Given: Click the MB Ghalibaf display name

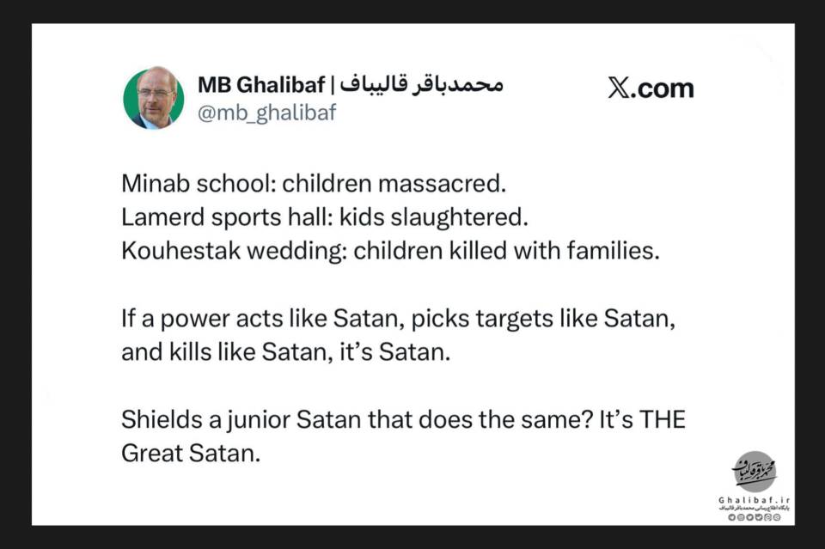Looking at the screenshot, I should pyautogui.click(x=261, y=85).
